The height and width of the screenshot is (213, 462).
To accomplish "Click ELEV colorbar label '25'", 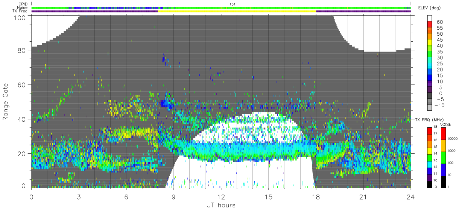I will [439, 64].
